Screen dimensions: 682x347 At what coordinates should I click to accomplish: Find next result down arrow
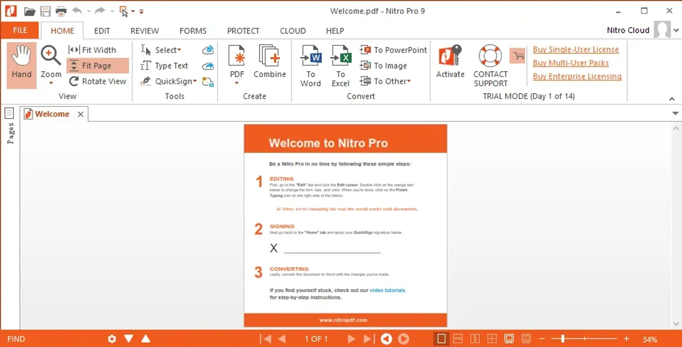(129, 339)
